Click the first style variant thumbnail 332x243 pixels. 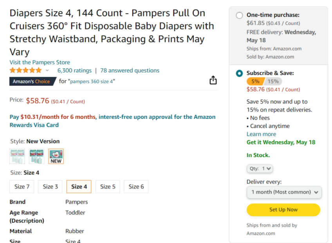pyautogui.click(x=17, y=156)
